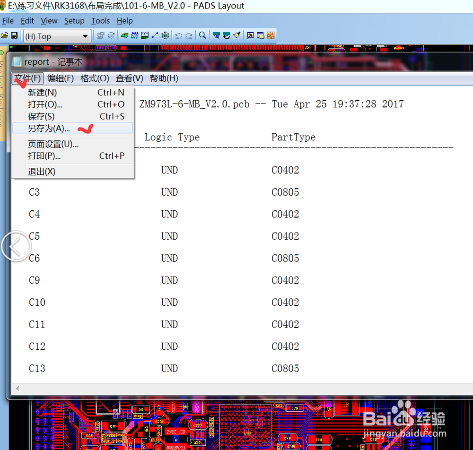This screenshot has width=473, height=450.
Task: Click the C5 reference text
Action: (x=34, y=236)
